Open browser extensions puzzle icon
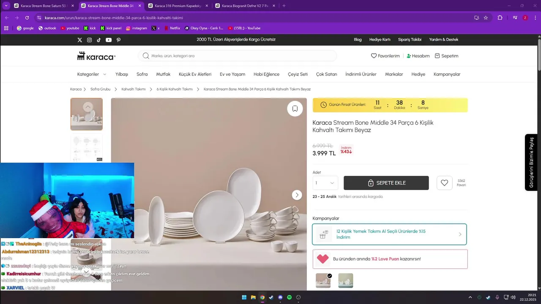The image size is (541, 304). tap(500, 18)
